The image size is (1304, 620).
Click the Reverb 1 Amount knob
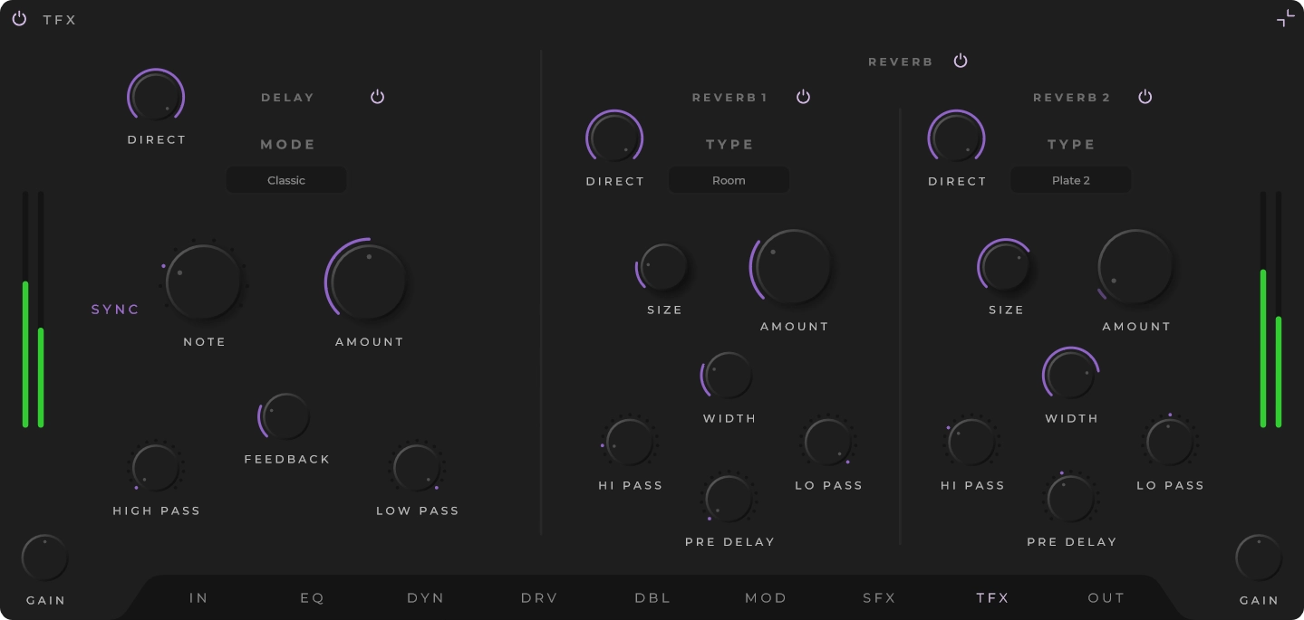[x=793, y=266]
